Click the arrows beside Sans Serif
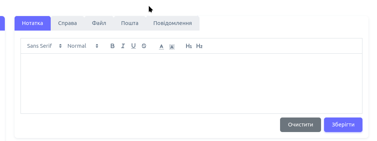Image resolution: width=377 pixels, height=141 pixels. (x=60, y=46)
